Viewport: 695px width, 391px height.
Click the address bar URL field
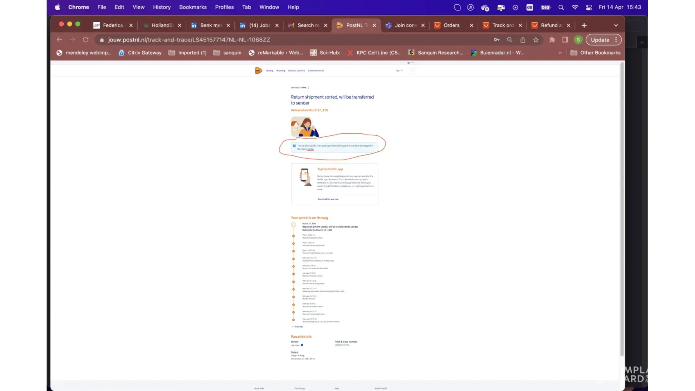tap(274, 40)
